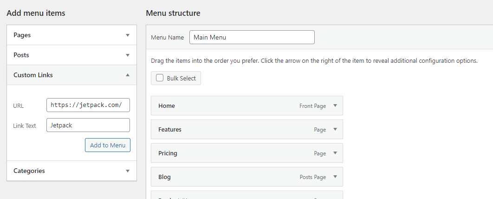
Task: Collapse the Custom Links section arrow
Action: (x=128, y=75)
